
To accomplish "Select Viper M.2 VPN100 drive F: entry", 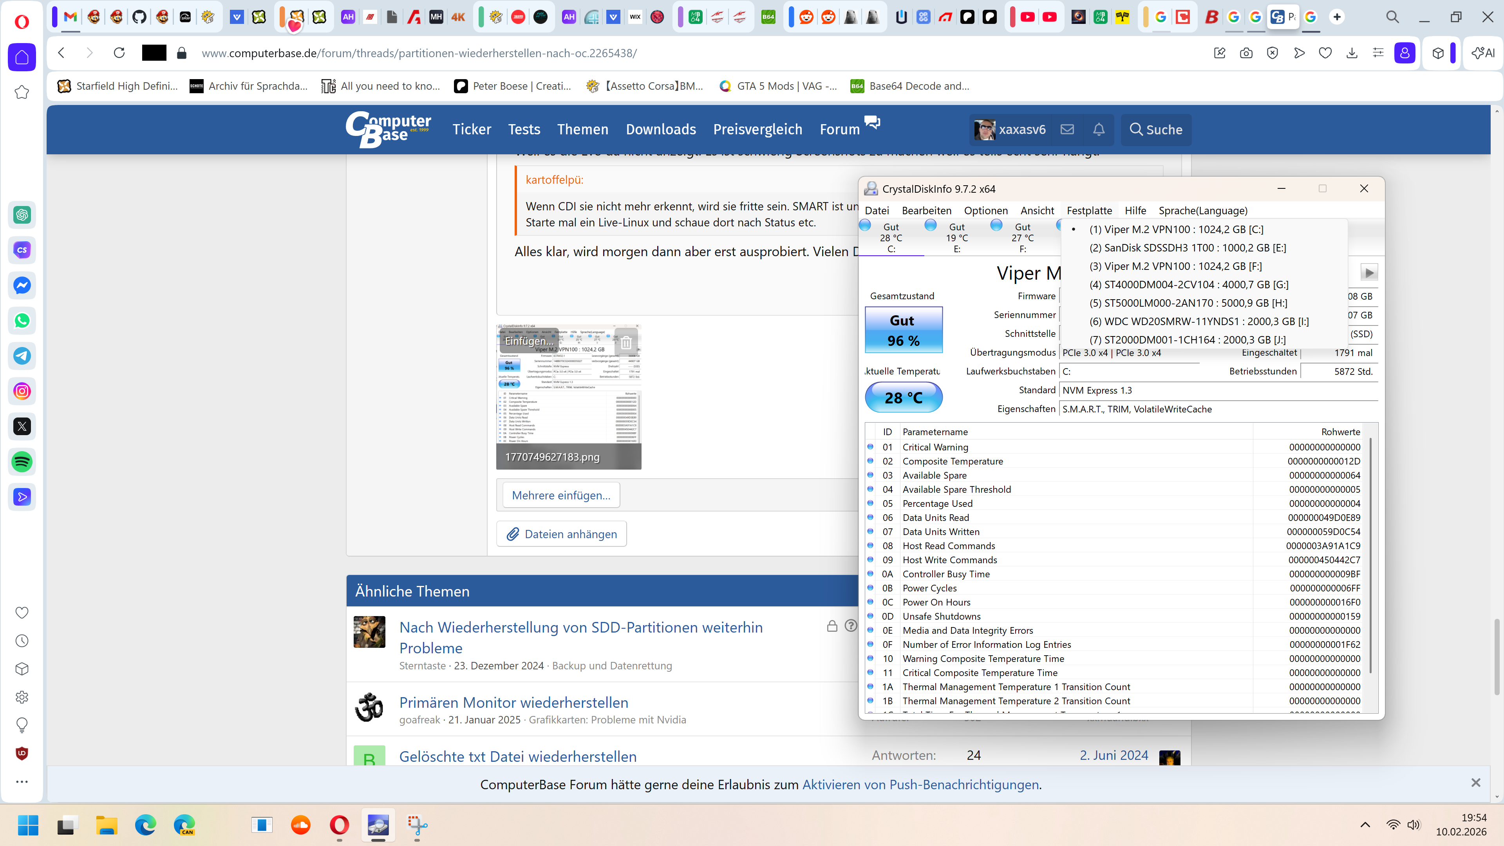I will pyautogui.click(x=1175, y=266).
